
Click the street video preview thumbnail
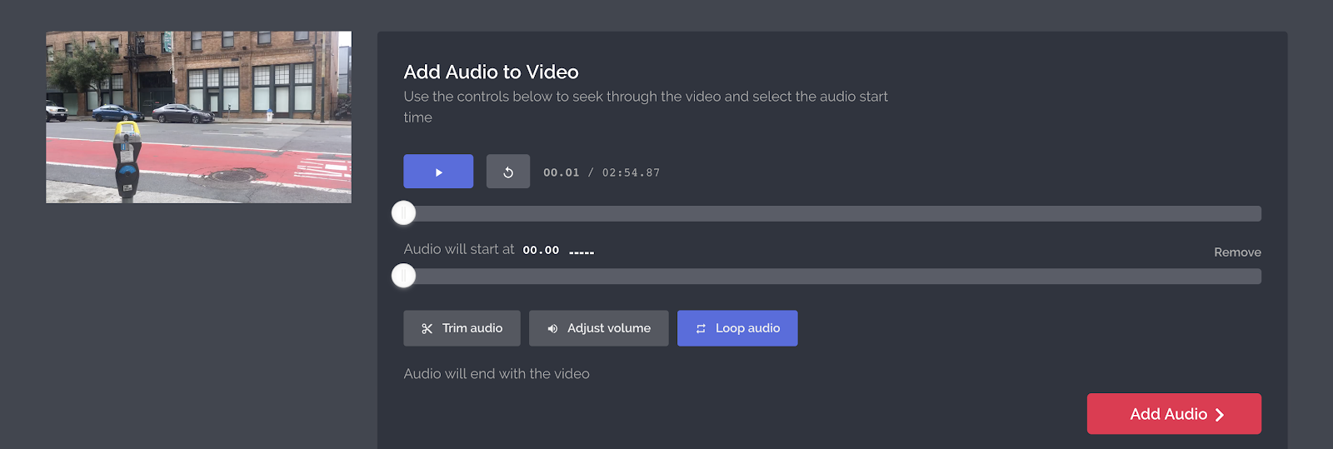click(198, 117)
